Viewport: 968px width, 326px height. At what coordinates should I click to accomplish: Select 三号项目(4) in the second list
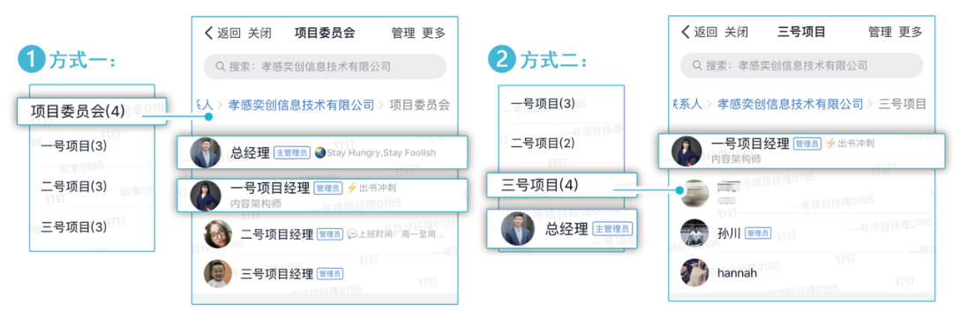coord(541,185)
